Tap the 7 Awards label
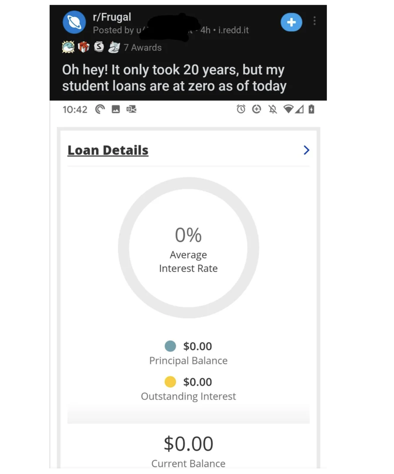The height and width of the screenshot is (474, 394). point(142,47)
